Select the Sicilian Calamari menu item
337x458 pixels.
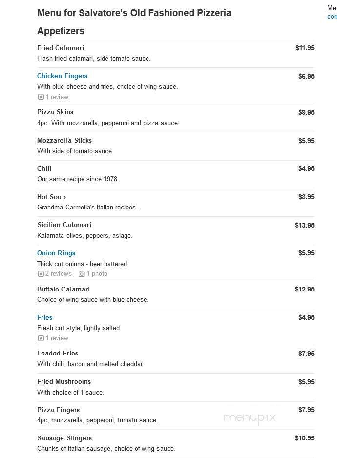(x=64, y=225)
